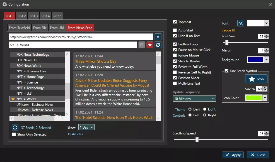Open the Font color dropdown arrow
Screen dimensions: 275x162
point(266,23)
